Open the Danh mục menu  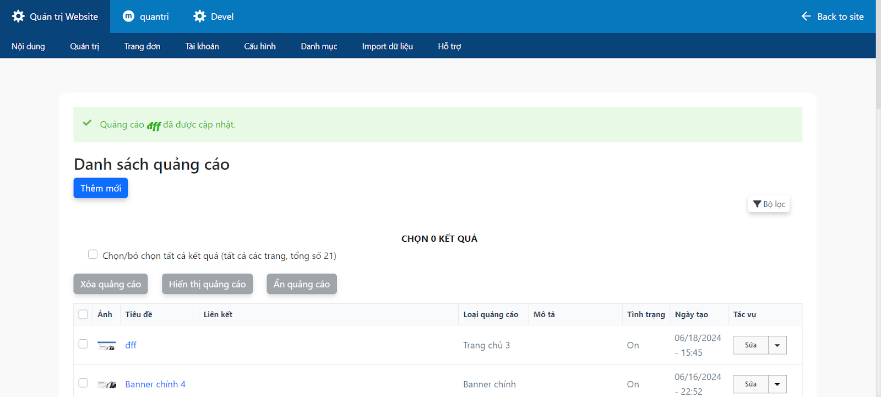pos(319,46)
